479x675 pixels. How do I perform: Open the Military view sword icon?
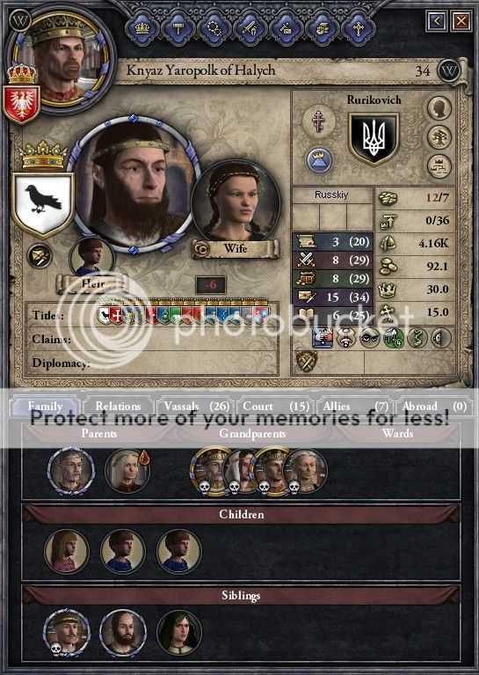tap(250, 28)
